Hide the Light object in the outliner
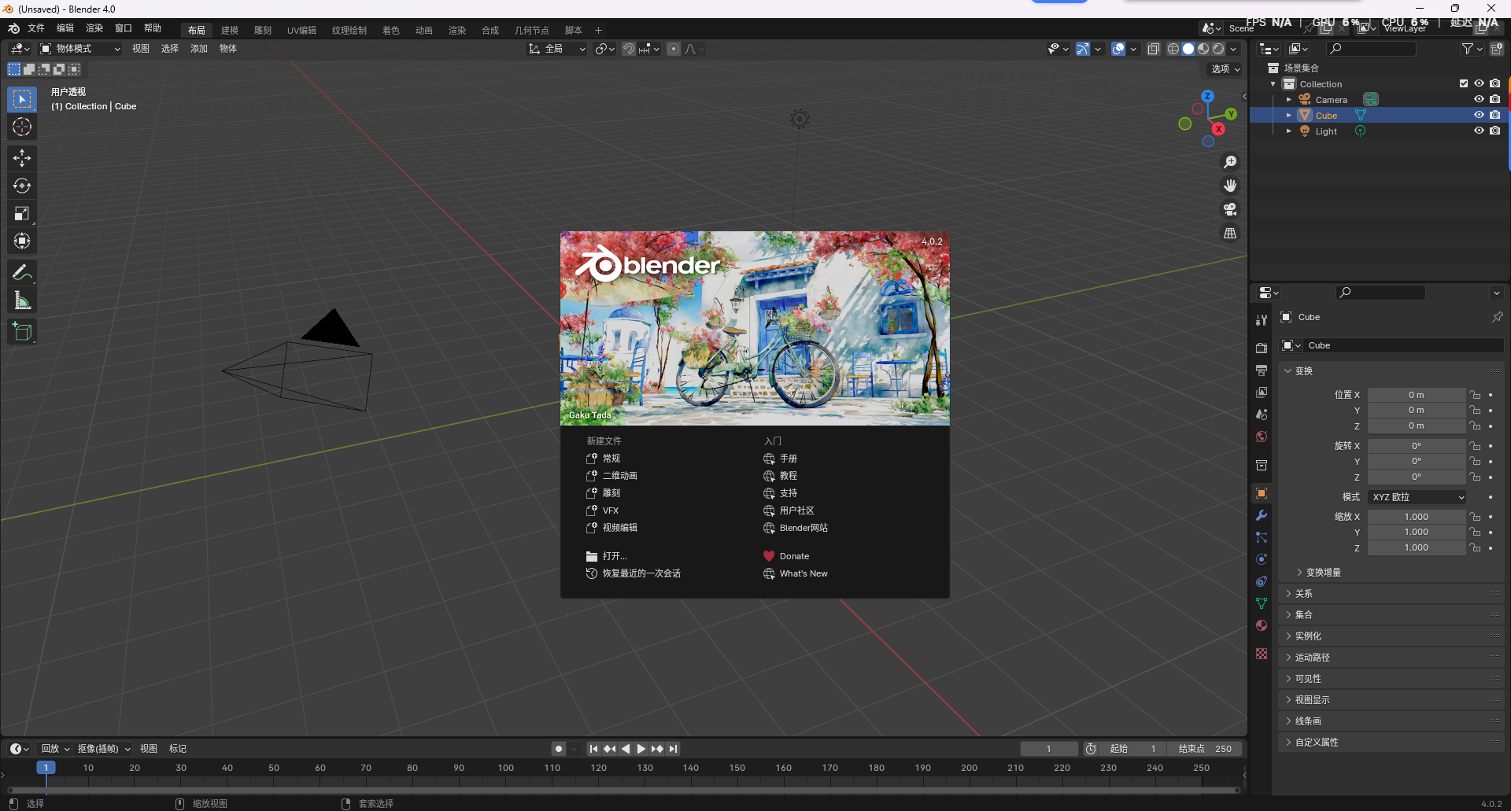 1480,131
